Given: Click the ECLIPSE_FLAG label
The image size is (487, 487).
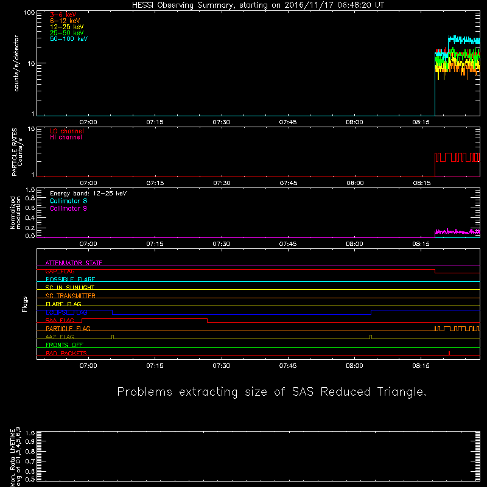Looking at the screenshot, I should click(66, 312).
